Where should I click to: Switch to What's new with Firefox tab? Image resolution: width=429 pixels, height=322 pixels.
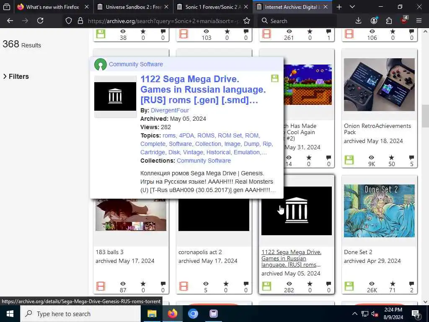pyautogui.click(x=52, y=7)
